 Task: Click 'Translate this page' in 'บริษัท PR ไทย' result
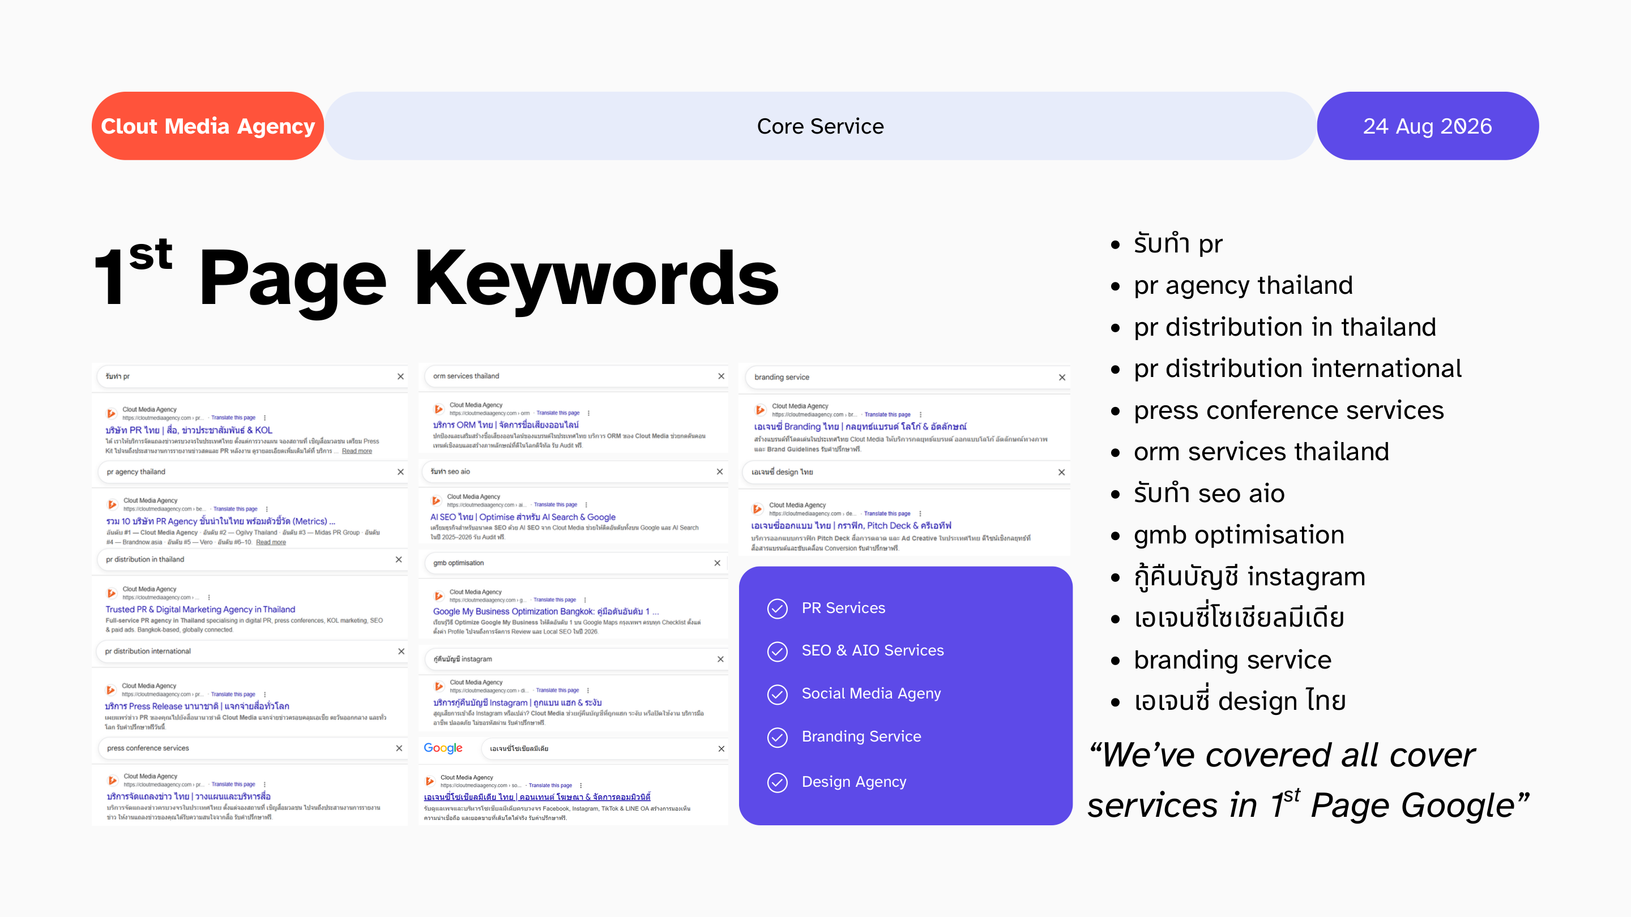(x=233, y=418)
